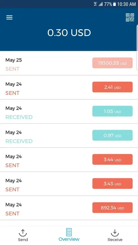
Task: Open the hamburger menu
Action: point(9,17)
